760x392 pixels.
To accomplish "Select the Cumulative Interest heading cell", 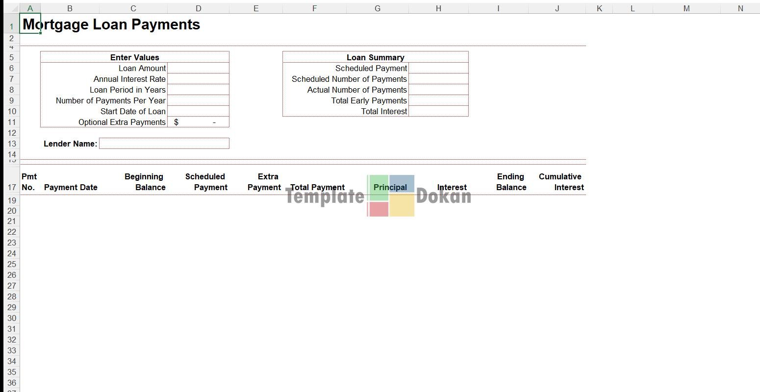I will click(559, 182).
